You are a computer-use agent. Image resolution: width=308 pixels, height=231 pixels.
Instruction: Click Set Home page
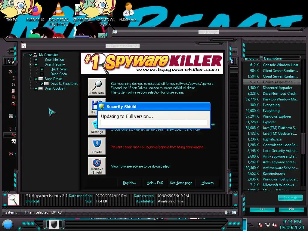click(x=181, y=183)
